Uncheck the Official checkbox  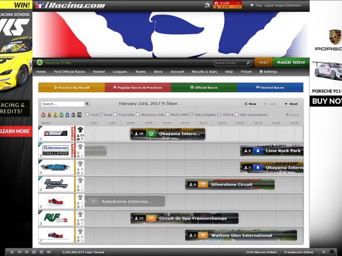click(x=219, y=115)
